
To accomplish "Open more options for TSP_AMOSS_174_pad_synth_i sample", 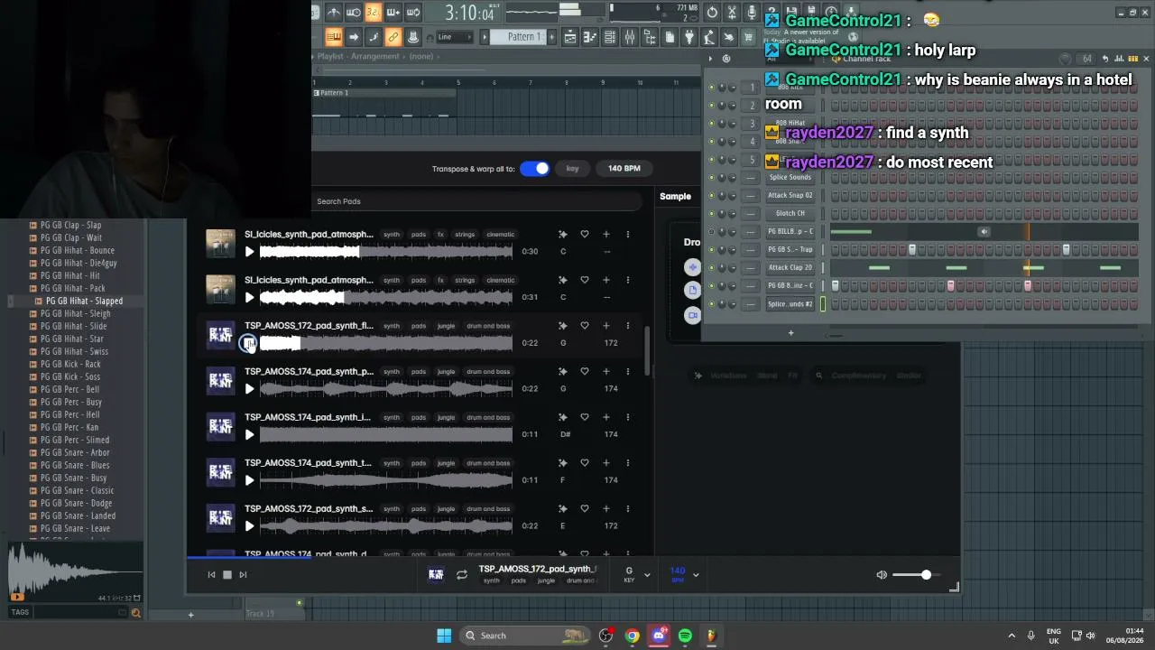I will pyautogui.click(x=628, y=417).
